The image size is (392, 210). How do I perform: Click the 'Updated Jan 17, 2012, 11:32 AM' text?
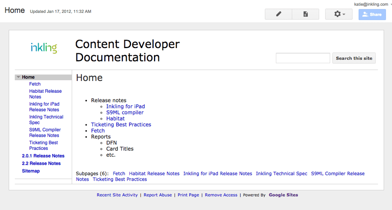click(x=60, y=11)
